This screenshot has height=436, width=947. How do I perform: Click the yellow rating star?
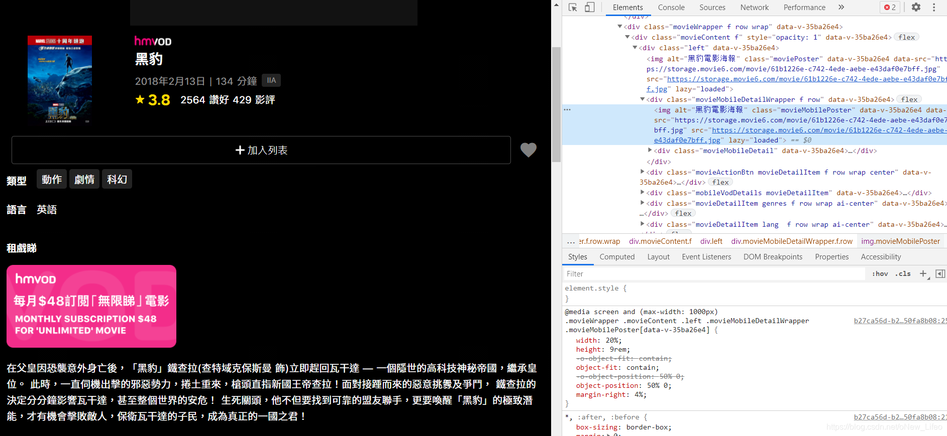(140, 99)
